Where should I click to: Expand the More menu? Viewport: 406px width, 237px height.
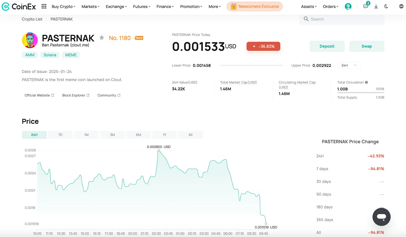215,7
